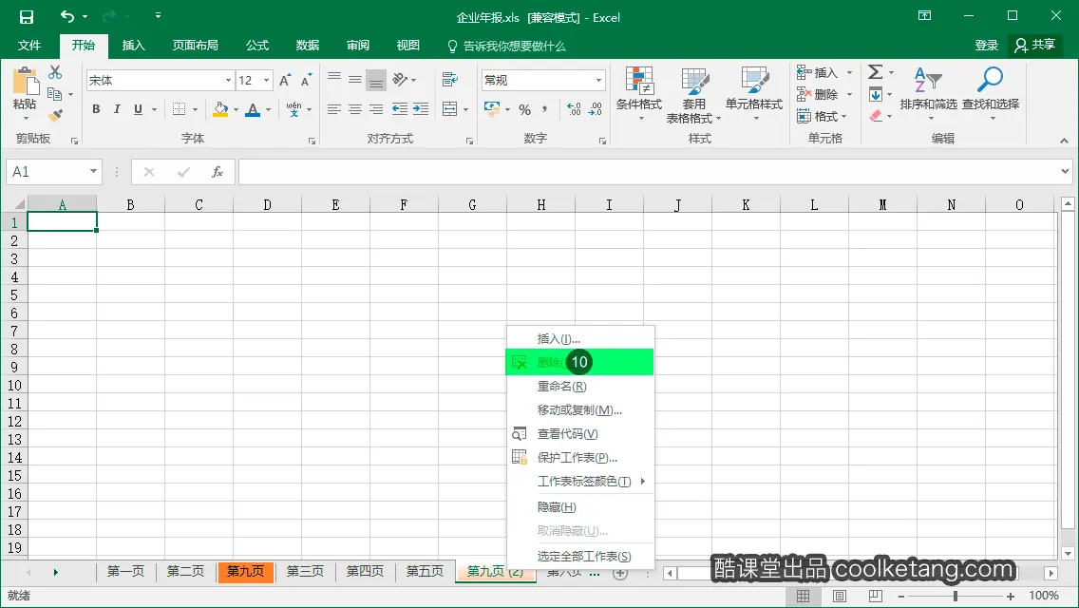Click the Copy icon in clipboard group

point(54,94)
